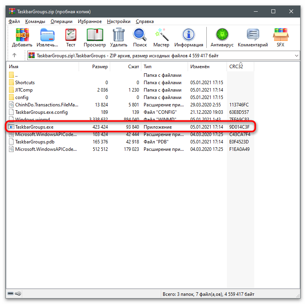Click the CRC32 value E0F4523D
Screen dimensions: 306x304
(x=239, y=142)
